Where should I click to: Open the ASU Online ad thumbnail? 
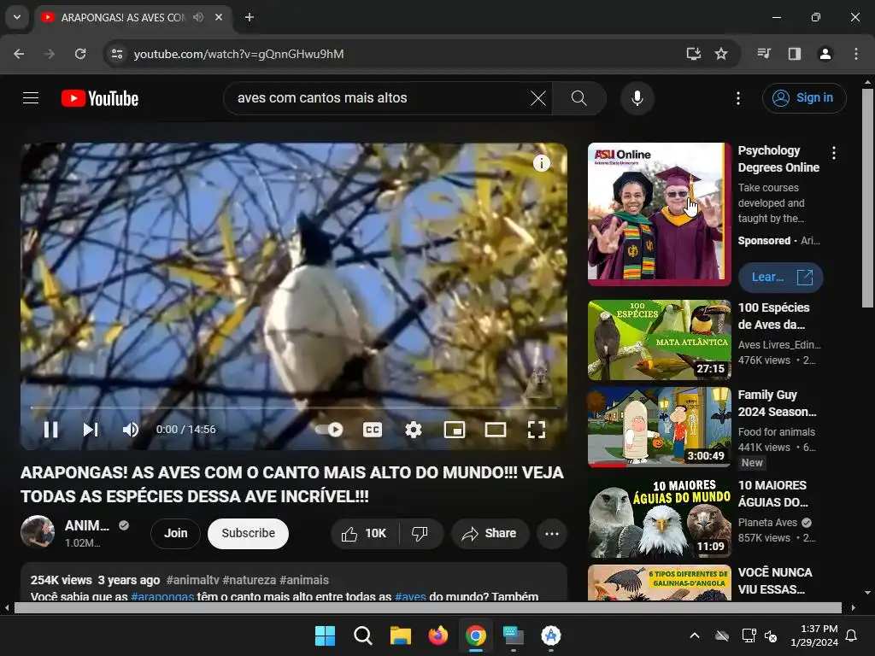click(659, 214)
